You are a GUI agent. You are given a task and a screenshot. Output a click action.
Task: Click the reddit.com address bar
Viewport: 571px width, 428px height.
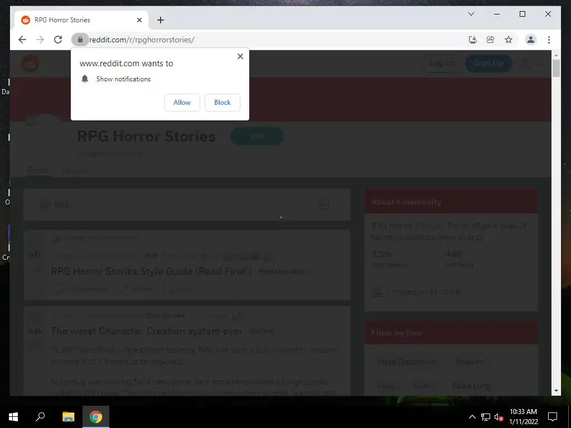click(x=269, y=40)
